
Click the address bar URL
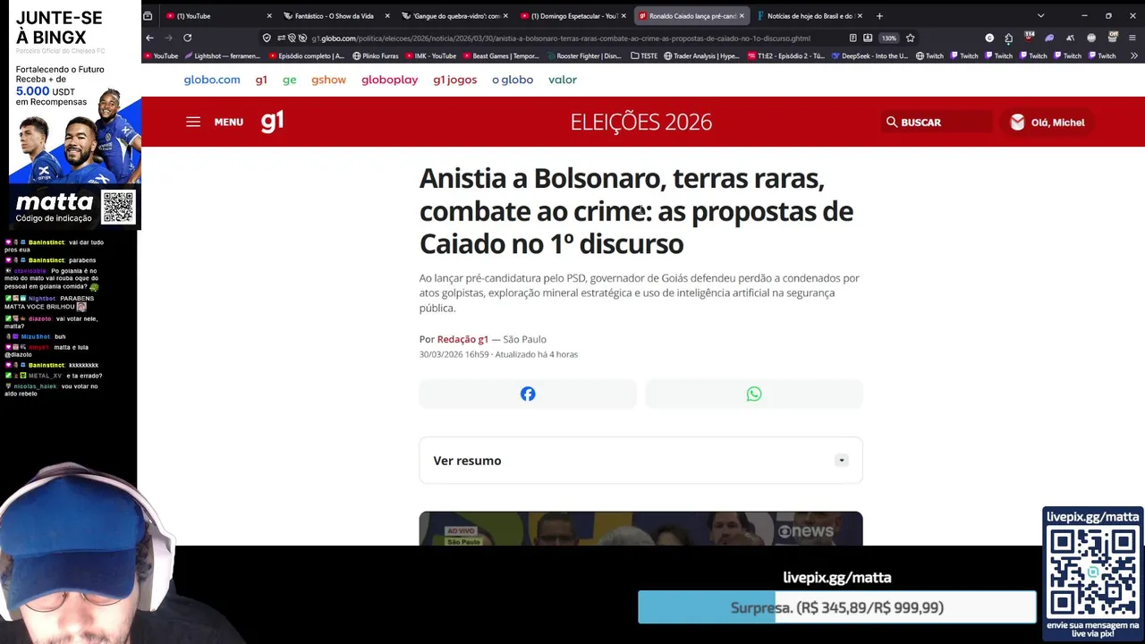(x=561, y=38)
